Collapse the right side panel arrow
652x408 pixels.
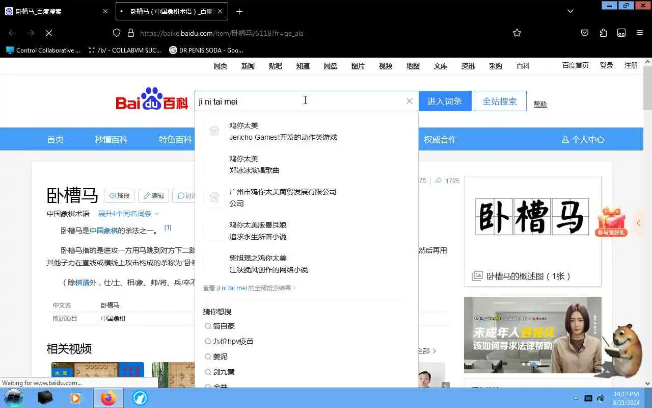point(638,223)
